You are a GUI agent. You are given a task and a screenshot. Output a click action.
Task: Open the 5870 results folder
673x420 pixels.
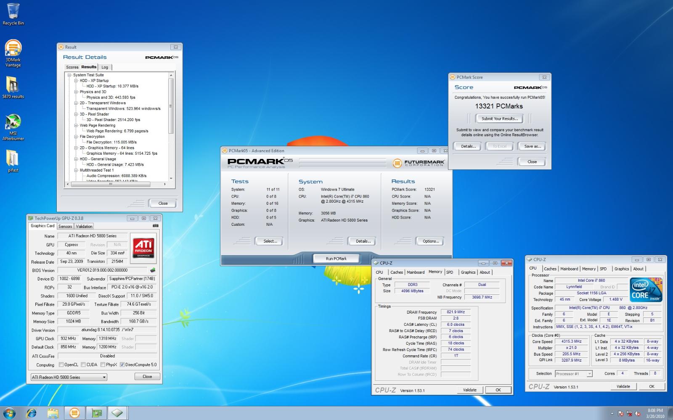coord(13,87)
